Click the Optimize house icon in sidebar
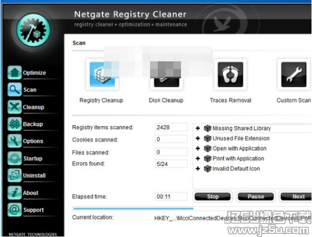Screen dimensions: 312x237 pyautogui.click(x=14, y=72)
